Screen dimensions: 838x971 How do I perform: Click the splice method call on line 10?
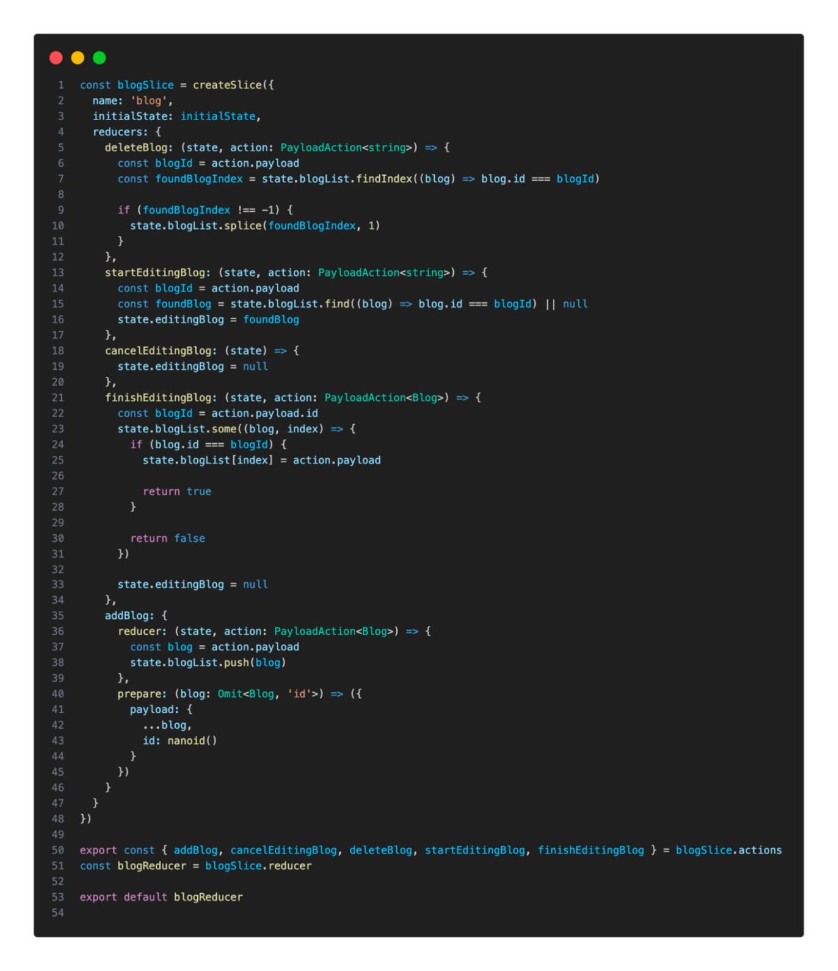[x=245, y=226]
